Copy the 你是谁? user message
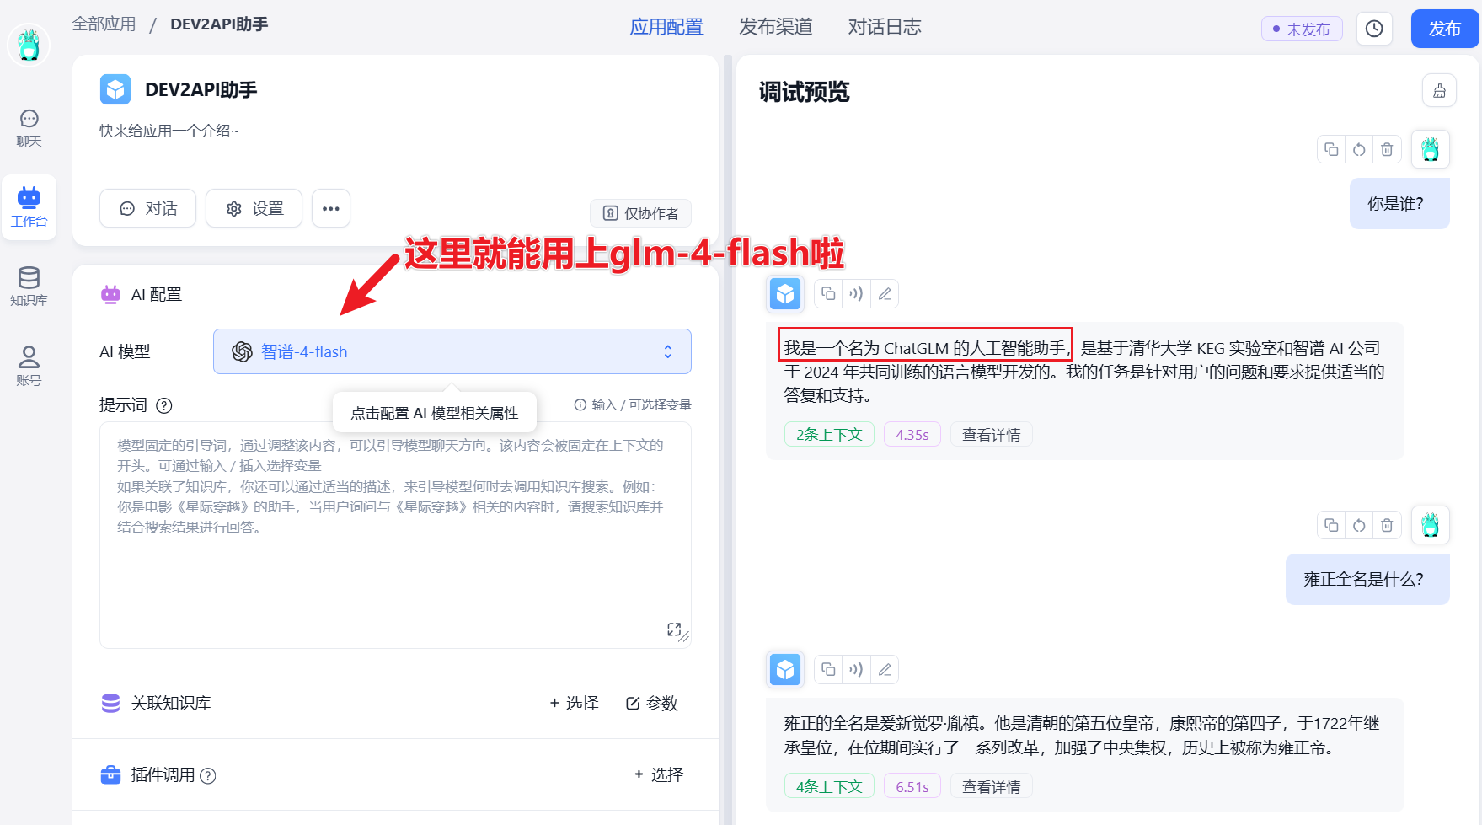The width and height of the screenshot is (1482, 825). pos(1331,149)
